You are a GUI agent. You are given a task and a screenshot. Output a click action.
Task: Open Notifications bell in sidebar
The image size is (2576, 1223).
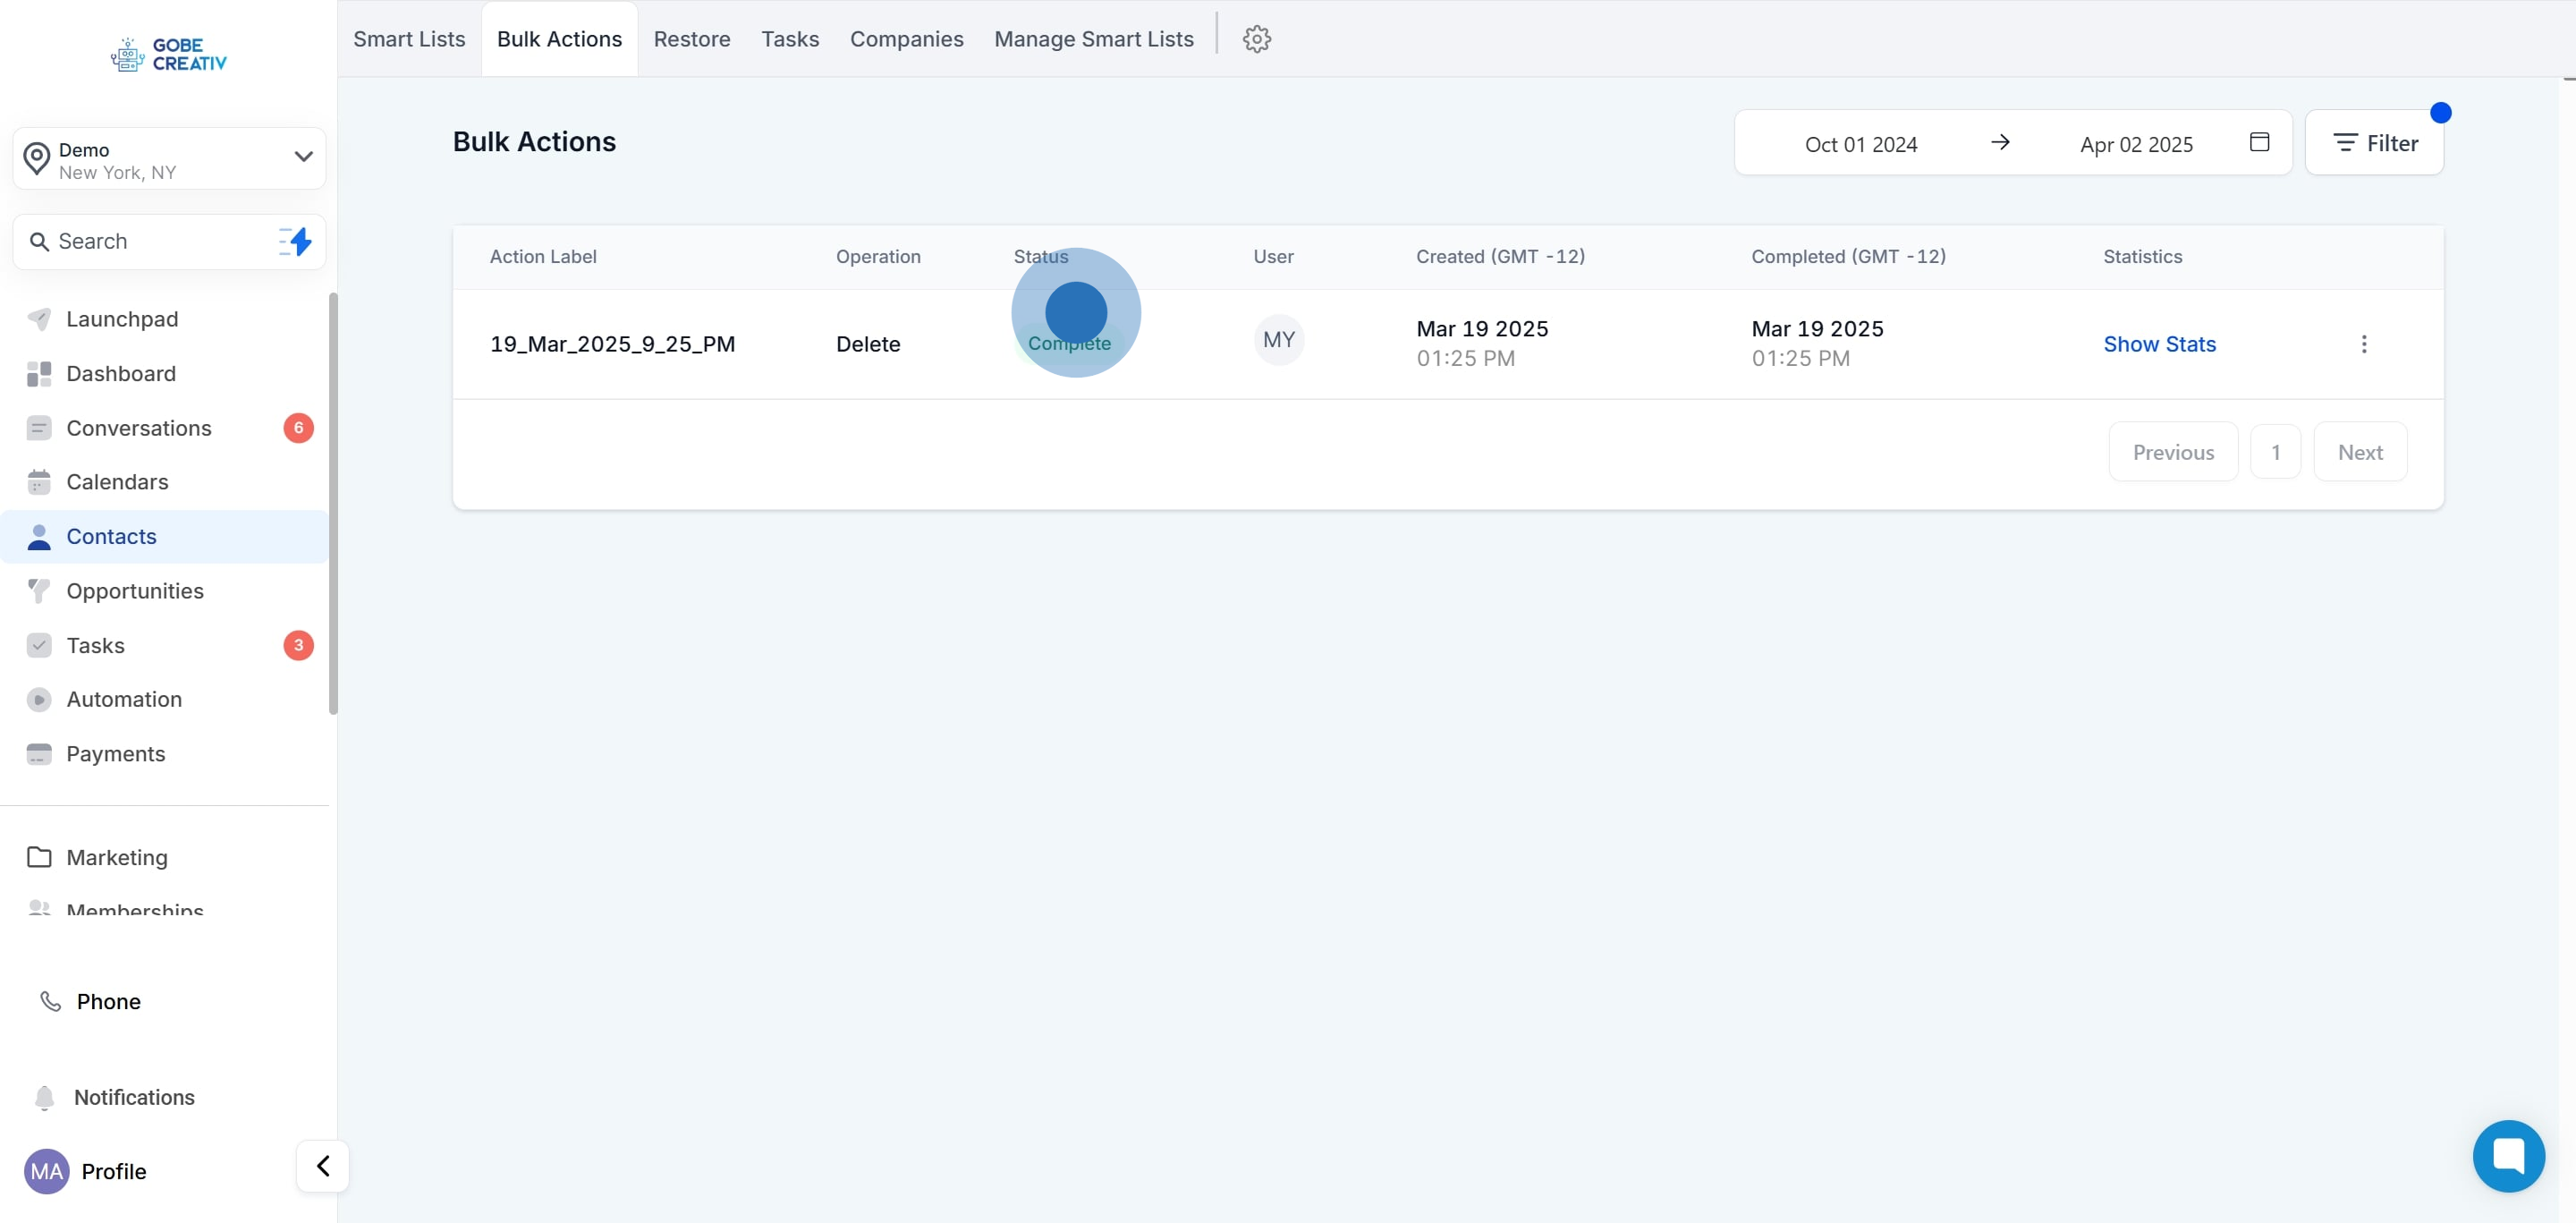click(134, 1097)
